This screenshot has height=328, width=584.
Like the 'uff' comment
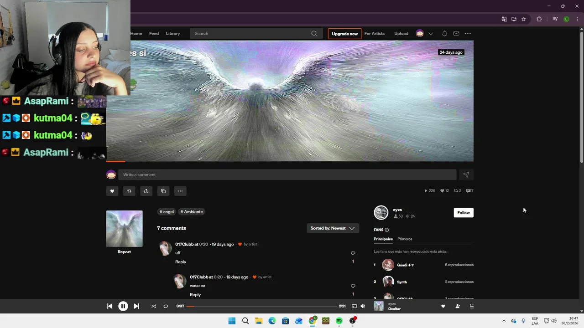(353, 253)
